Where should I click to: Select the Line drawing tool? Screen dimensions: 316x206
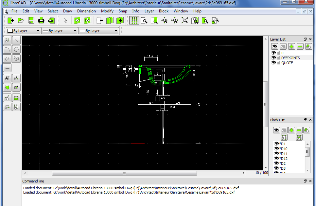[x=16, y=41]
